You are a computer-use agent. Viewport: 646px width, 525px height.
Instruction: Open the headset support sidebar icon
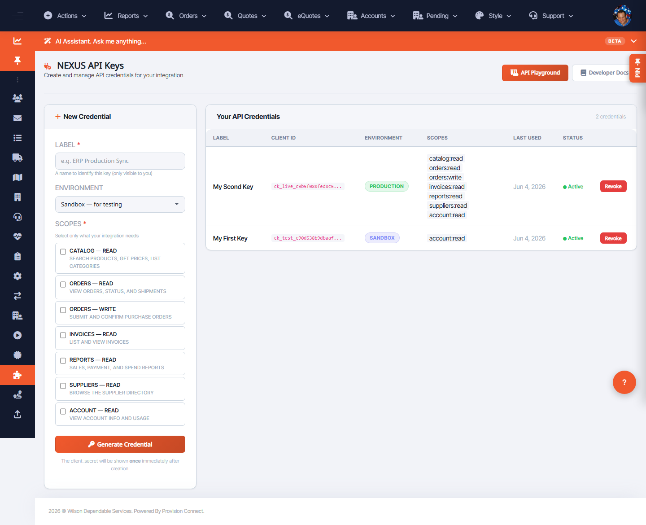point(17,217)
